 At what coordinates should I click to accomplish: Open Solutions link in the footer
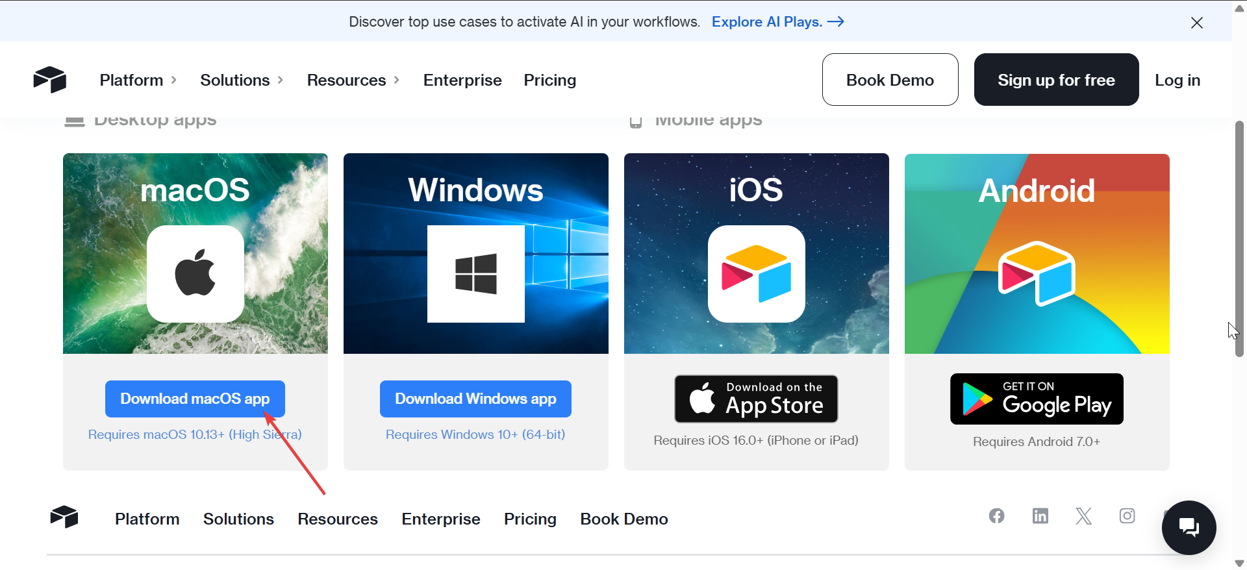[x=238, y=519]
